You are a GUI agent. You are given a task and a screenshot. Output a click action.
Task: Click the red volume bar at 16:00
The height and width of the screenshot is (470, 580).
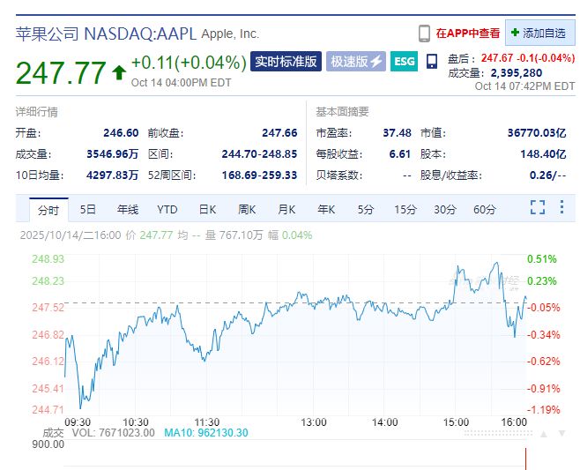pyautogui.click(x=526, y=459)
